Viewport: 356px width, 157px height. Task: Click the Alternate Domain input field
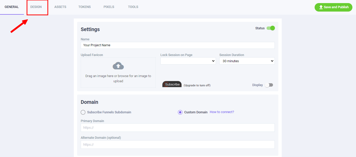(177, 144)
